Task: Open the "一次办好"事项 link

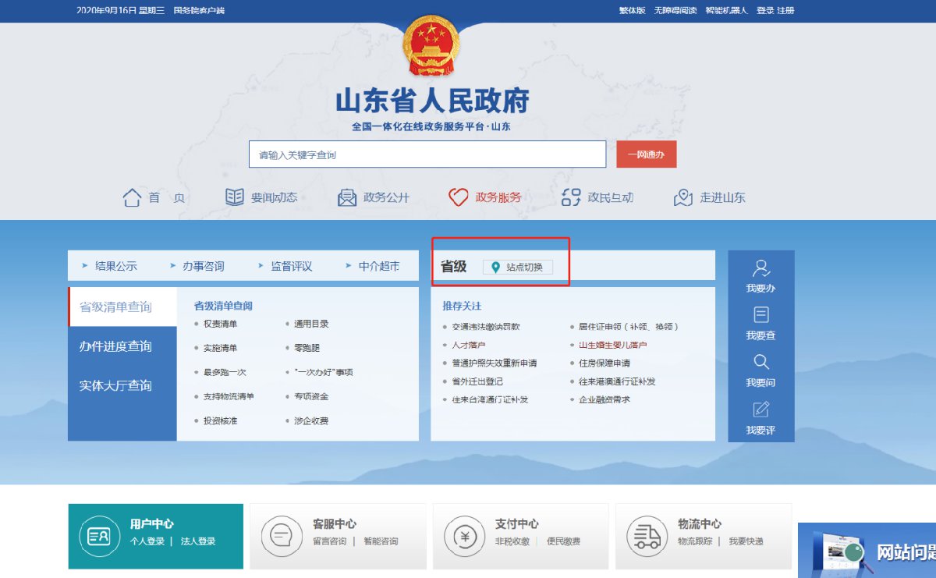Action: tap(324, 372)
